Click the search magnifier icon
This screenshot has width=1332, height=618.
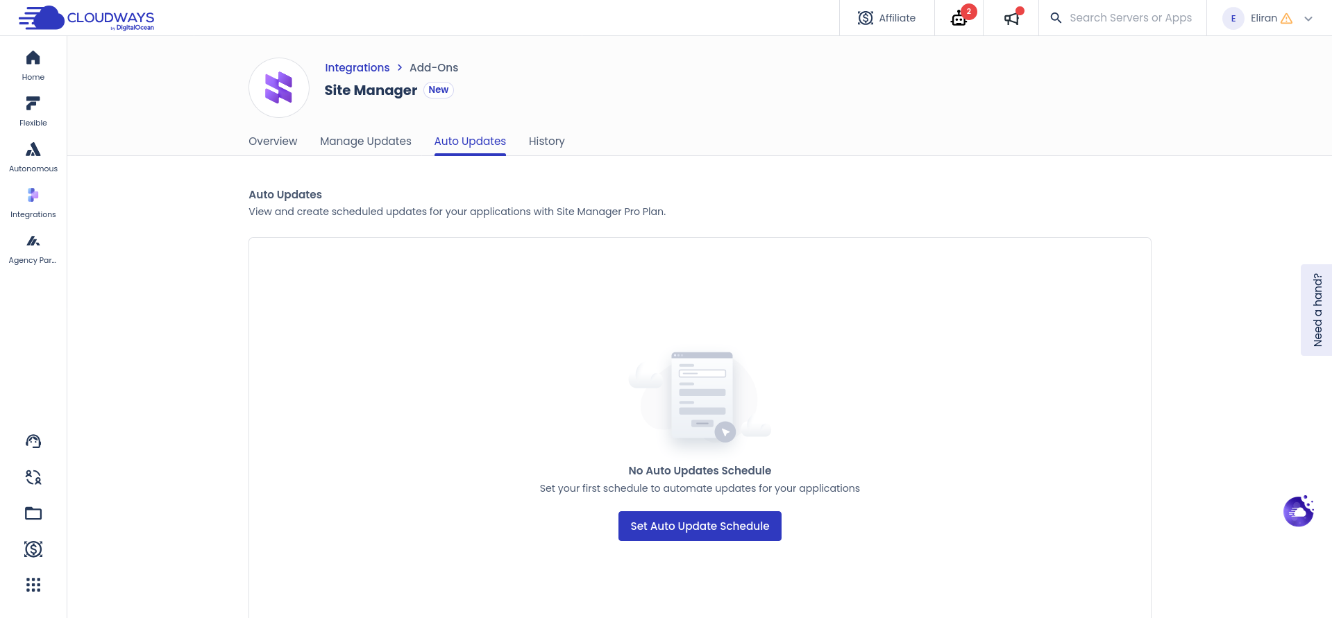(1056, 18)
